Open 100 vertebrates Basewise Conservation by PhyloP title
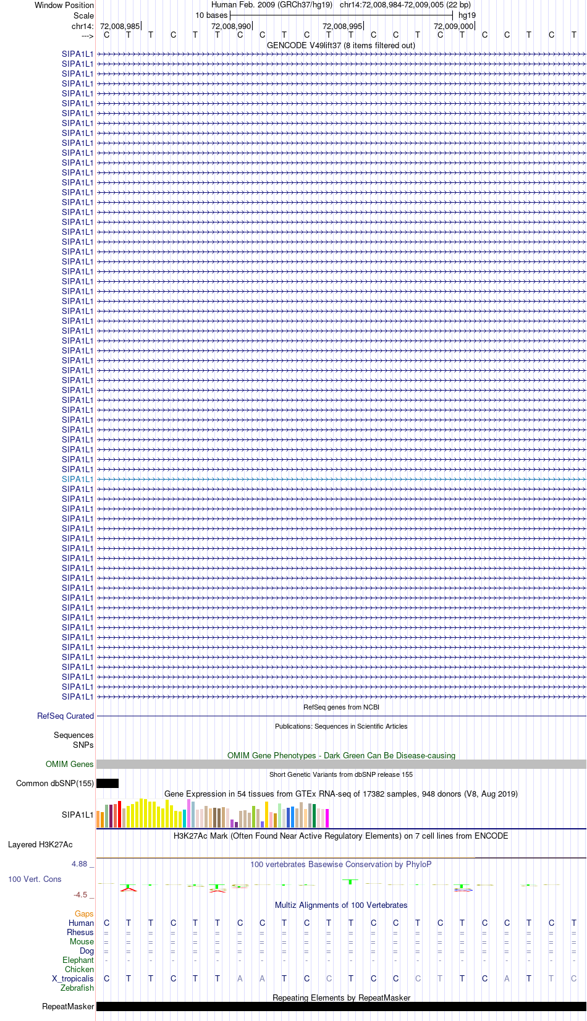The height and width of the screenshot is (1021, 587). pyautogui.click(x=341, y=864)
